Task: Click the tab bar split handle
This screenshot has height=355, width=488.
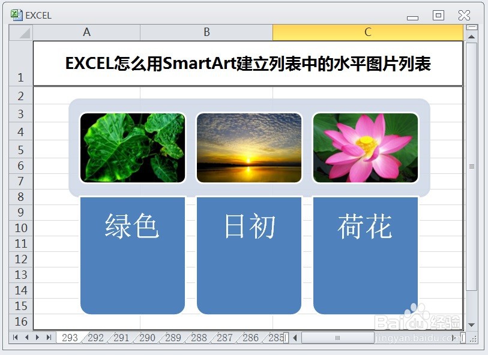Action: tap(286, 338)
